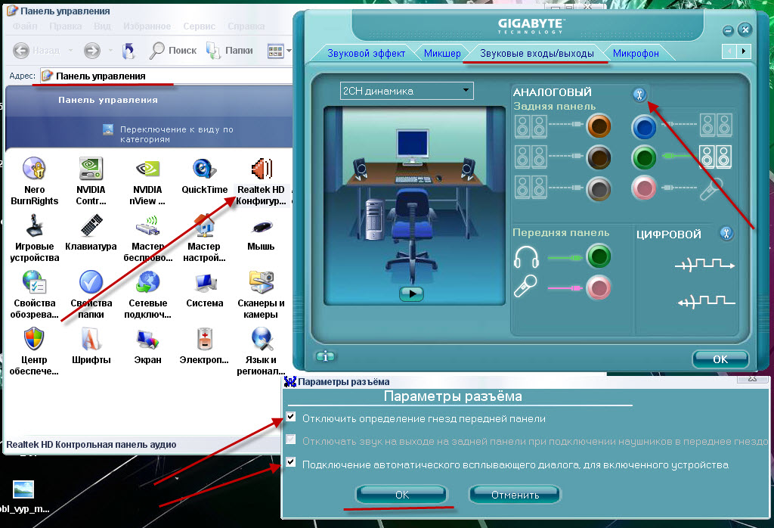Click digital output waveform icon
774x528 pixels.
[x=705, y=264]
